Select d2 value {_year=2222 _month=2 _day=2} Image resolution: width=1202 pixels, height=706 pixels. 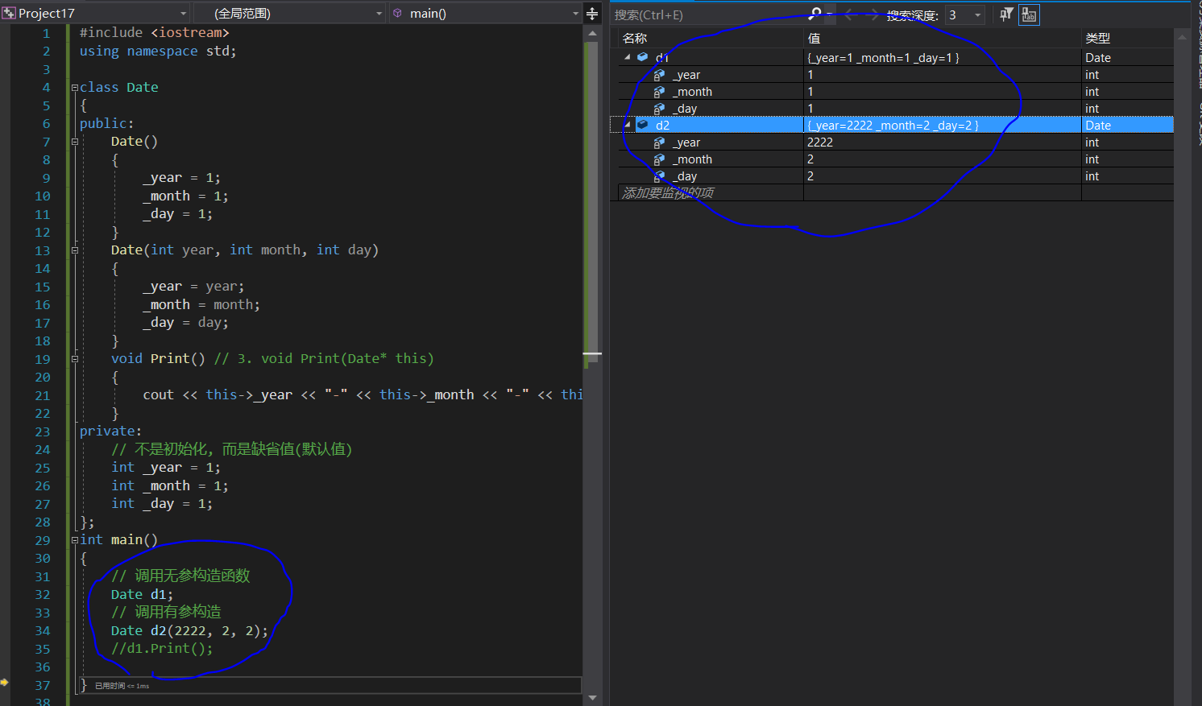[x=893, y=126]
